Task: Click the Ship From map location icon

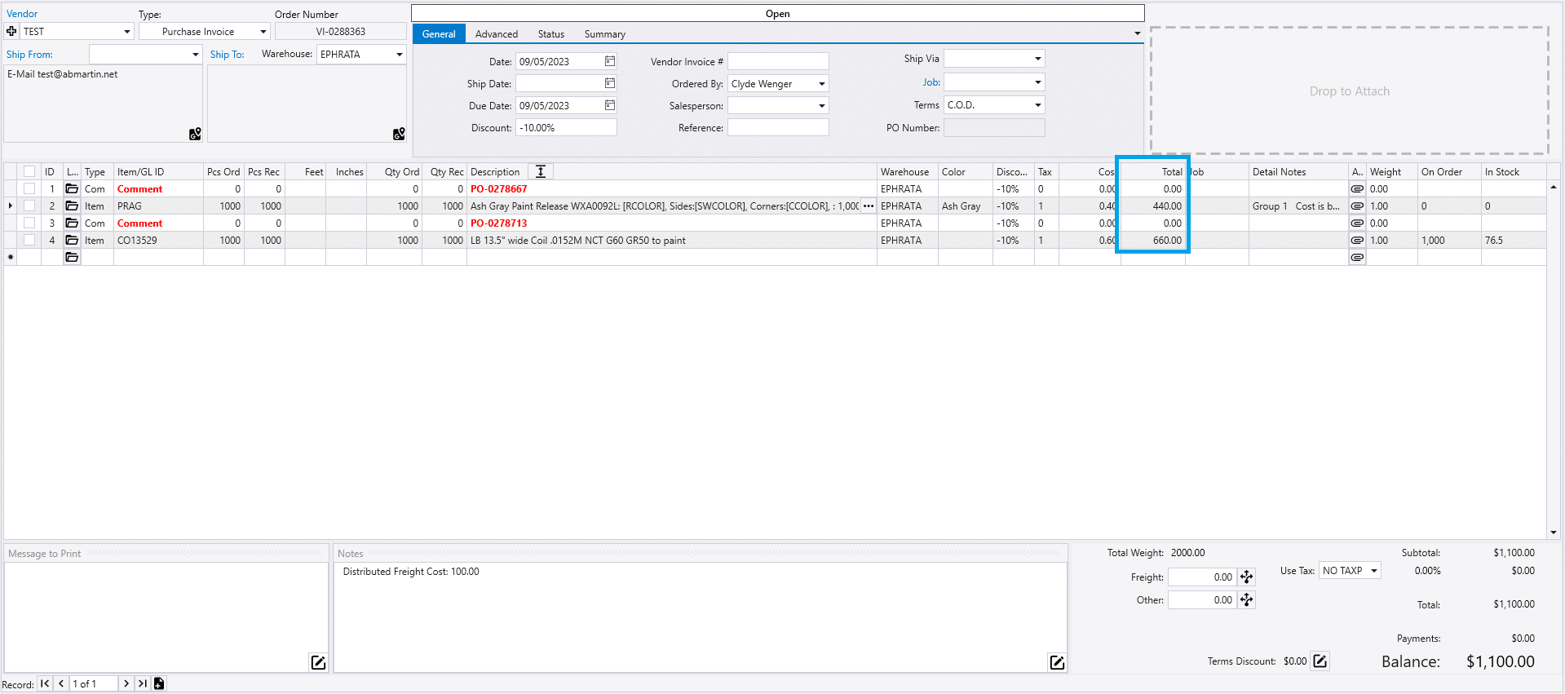Action: click(195, 135)
